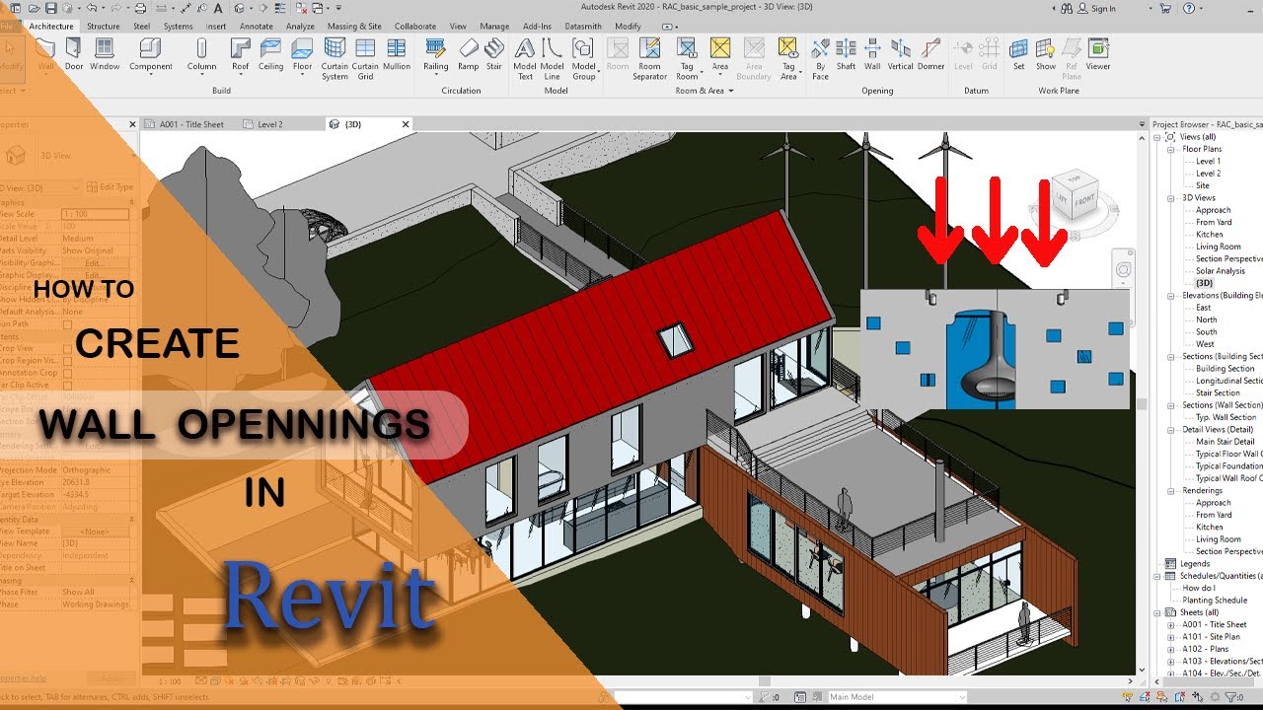Image resolution: width=1263 pixels, height=710 pixels.
Task: Open the Building Section view
Action: click(1226, 369)
